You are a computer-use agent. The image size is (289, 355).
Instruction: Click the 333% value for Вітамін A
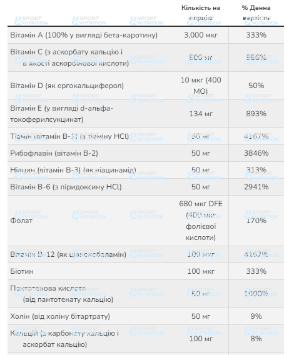[256, 35]
